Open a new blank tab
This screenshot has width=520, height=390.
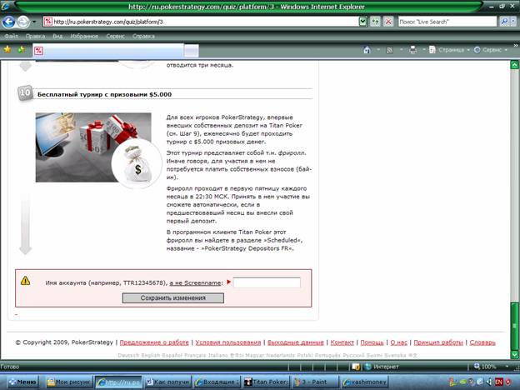[x=192, y=52]
